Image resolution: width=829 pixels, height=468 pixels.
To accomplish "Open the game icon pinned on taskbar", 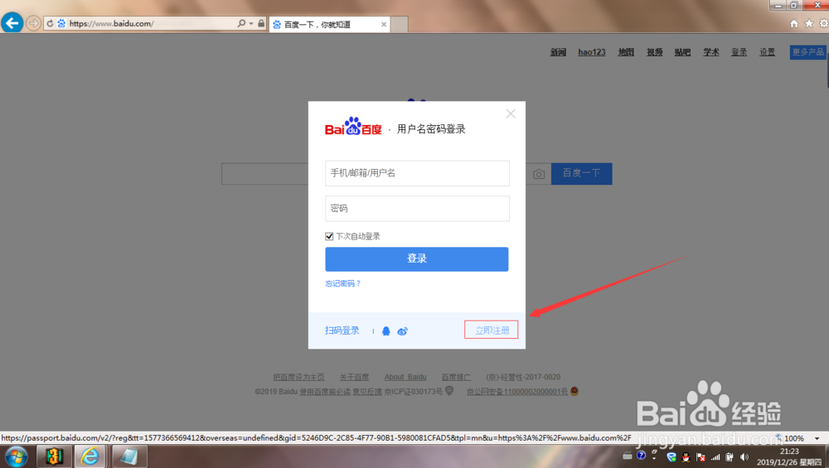I will (x=54, y=456).
